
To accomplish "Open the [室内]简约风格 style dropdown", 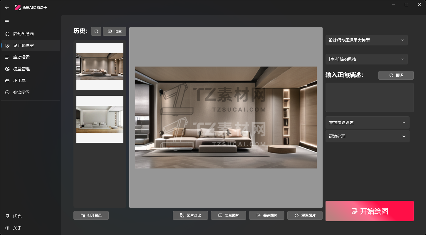I will (367, 59).
